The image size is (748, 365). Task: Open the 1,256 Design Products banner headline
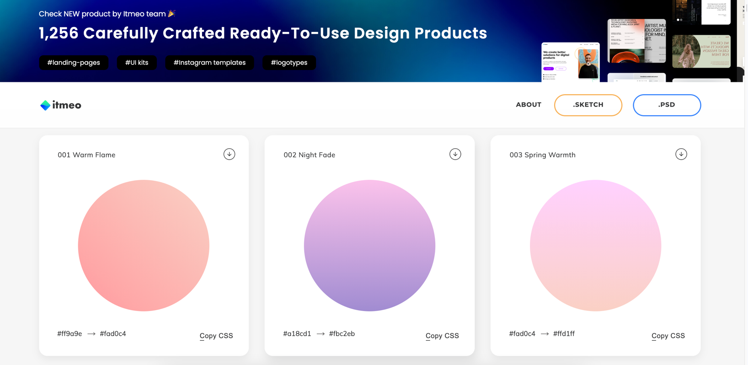[263, 33]
